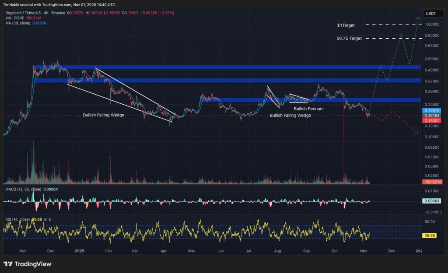Click the TradingView logo

[27, 264]
